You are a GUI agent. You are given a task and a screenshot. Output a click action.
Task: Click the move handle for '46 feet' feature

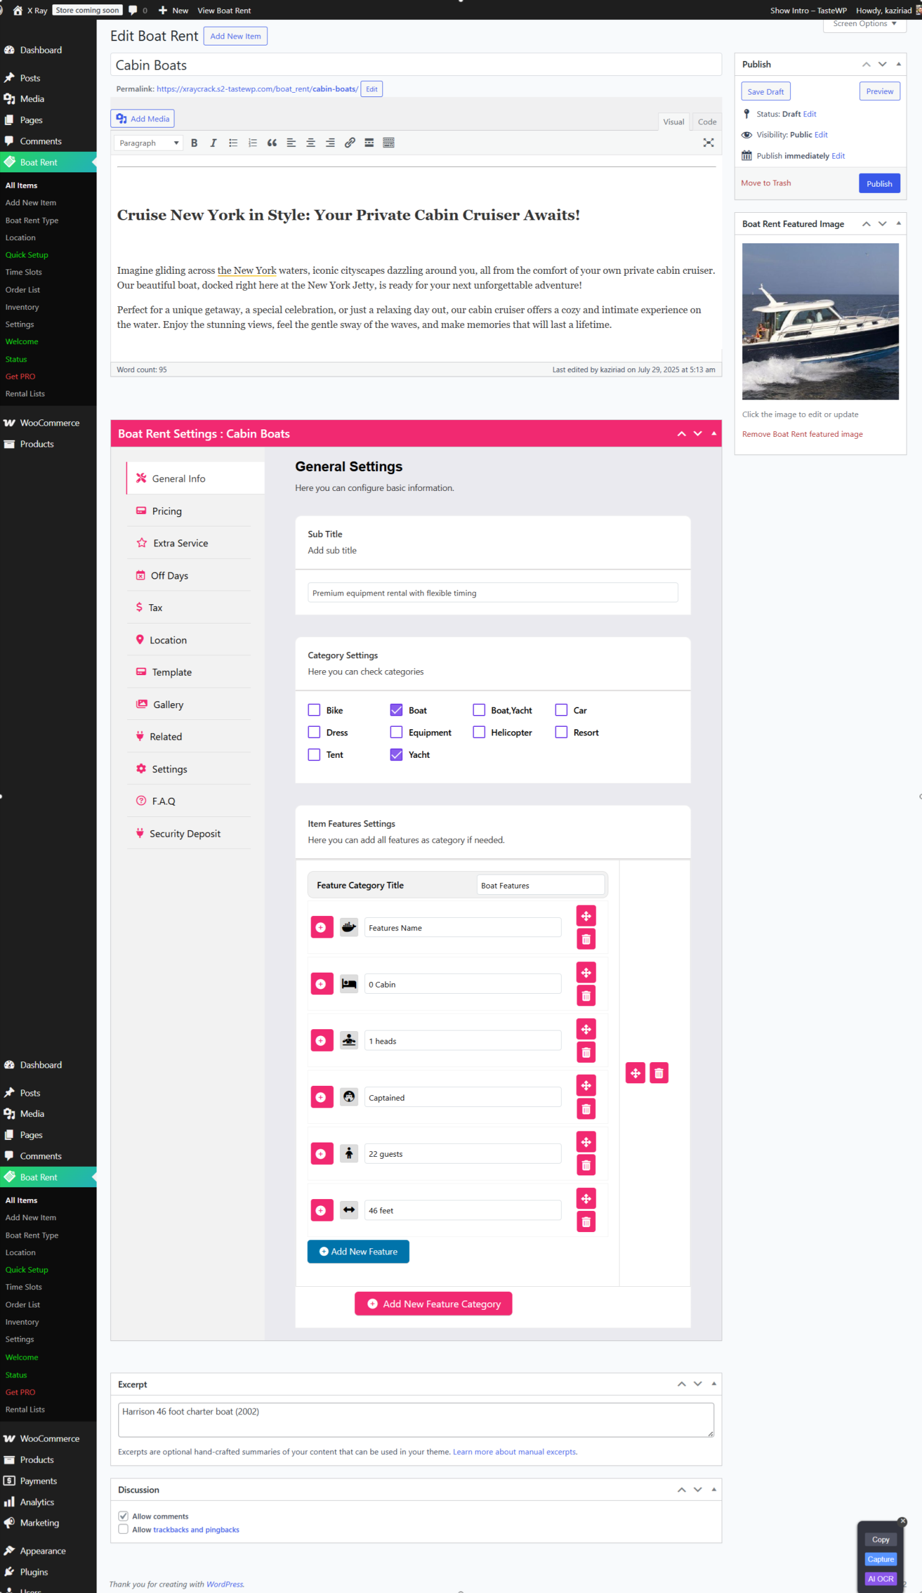[586, 1198]
